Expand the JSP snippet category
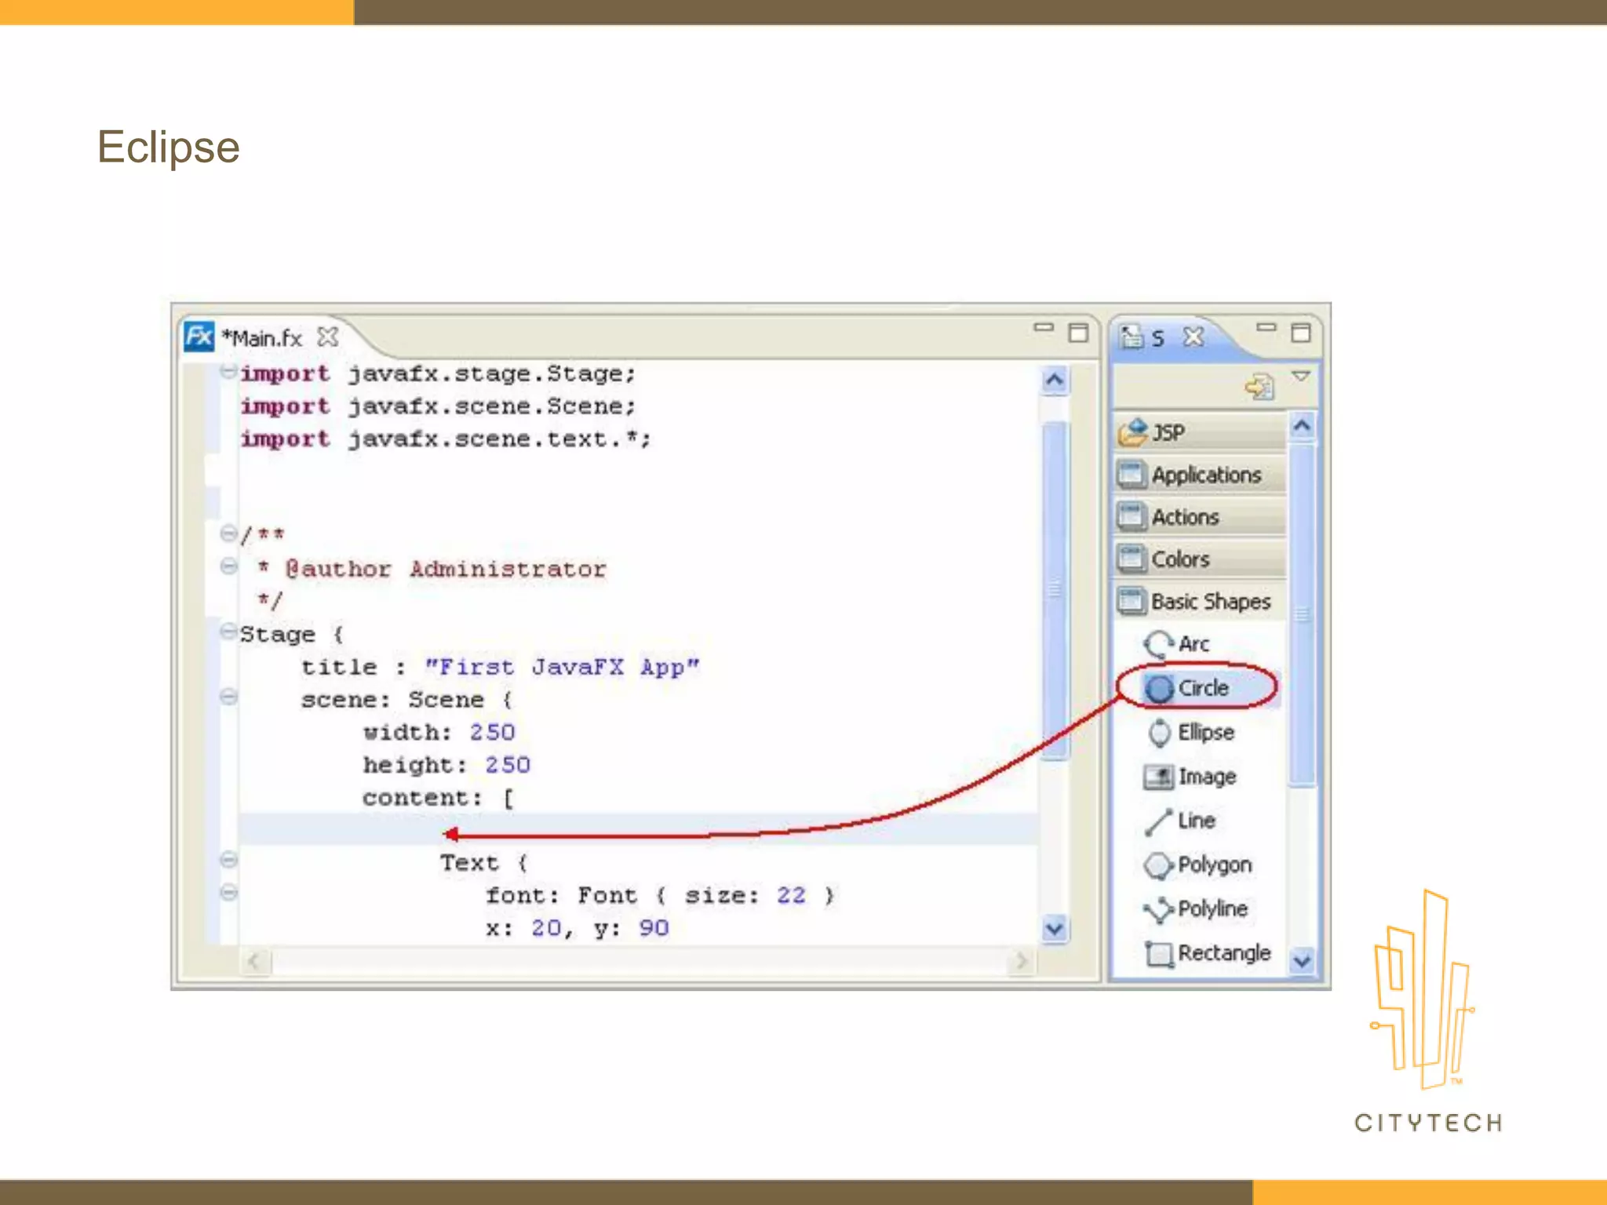Screen dimensions: 1607x1205 coord(1200,432)
